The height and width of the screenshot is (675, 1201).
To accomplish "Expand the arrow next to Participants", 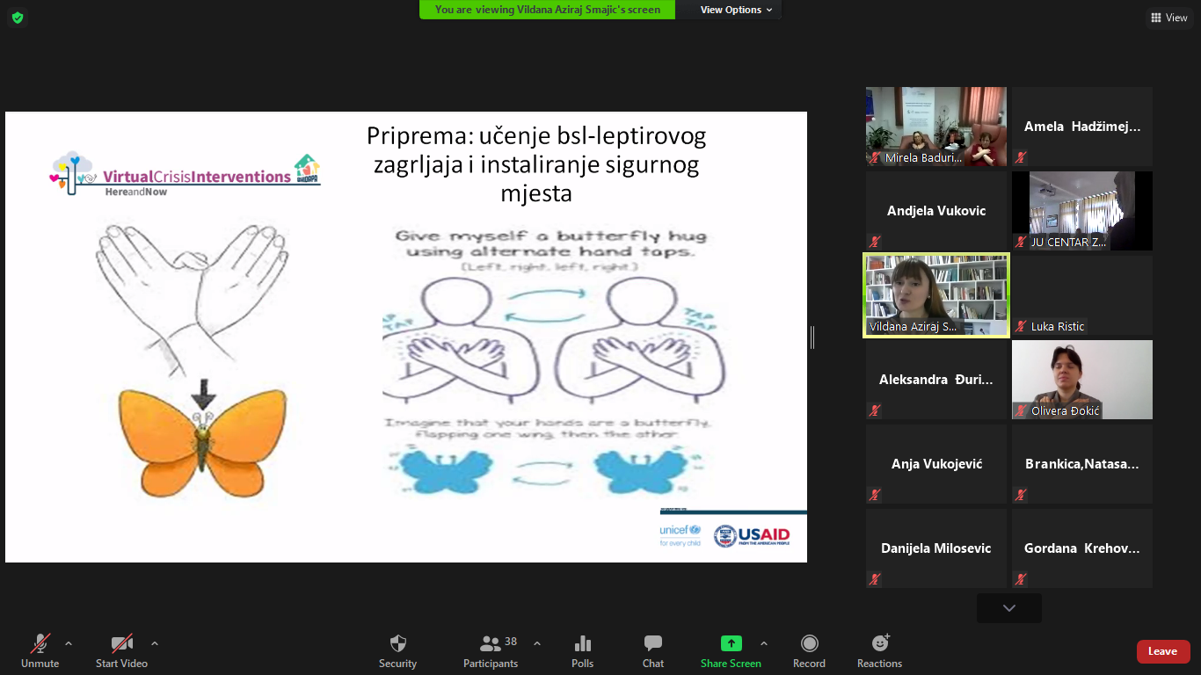I will tap(537, 643).
